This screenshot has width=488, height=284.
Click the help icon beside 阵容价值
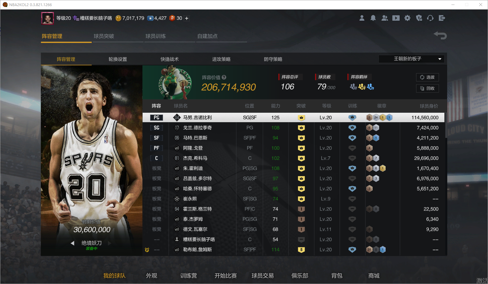[x=224, y=77]
